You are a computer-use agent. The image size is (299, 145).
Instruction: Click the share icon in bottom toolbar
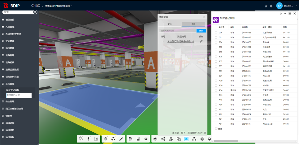pyautogui.click(x=163, y=139)
